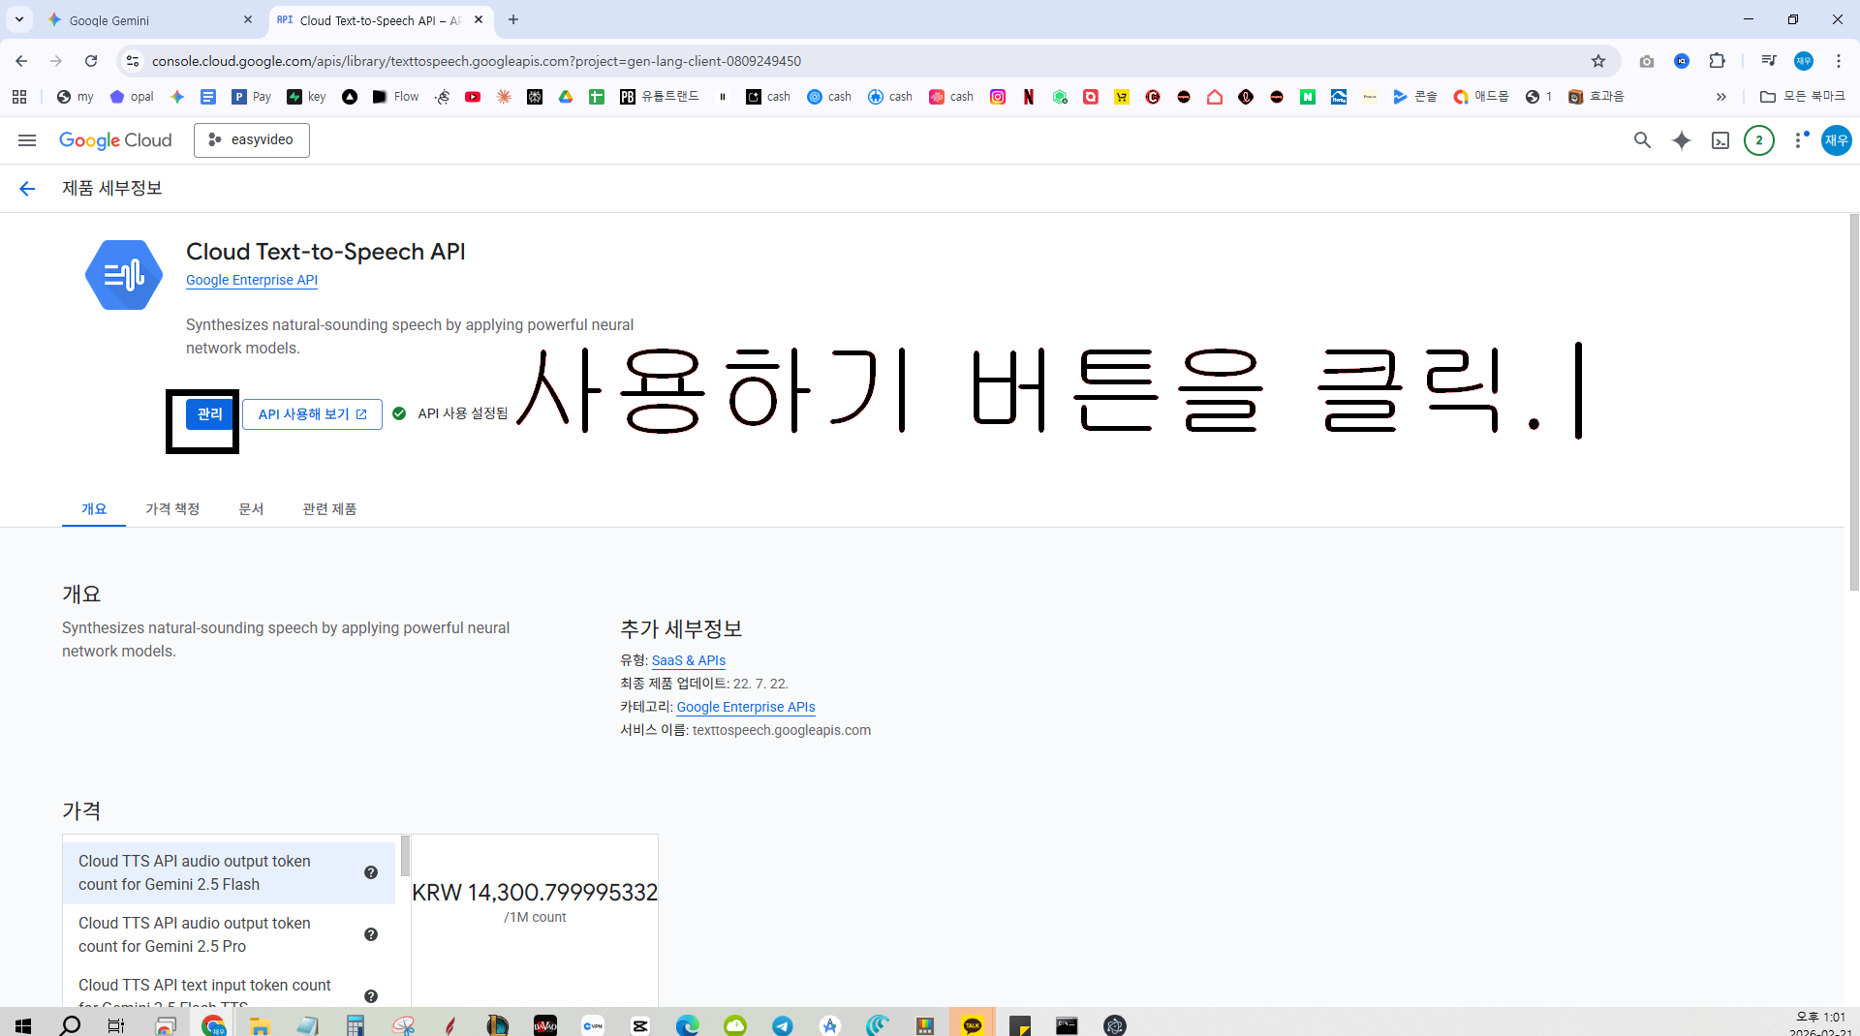The image size is (1860, 1036).
Task: Show help for Gemini 2.5 Pro pricing
Action: click(x=371, y=934)
